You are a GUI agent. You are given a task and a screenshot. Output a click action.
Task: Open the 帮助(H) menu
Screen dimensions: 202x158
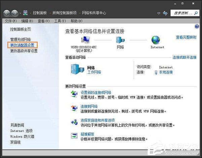[76, 21]
